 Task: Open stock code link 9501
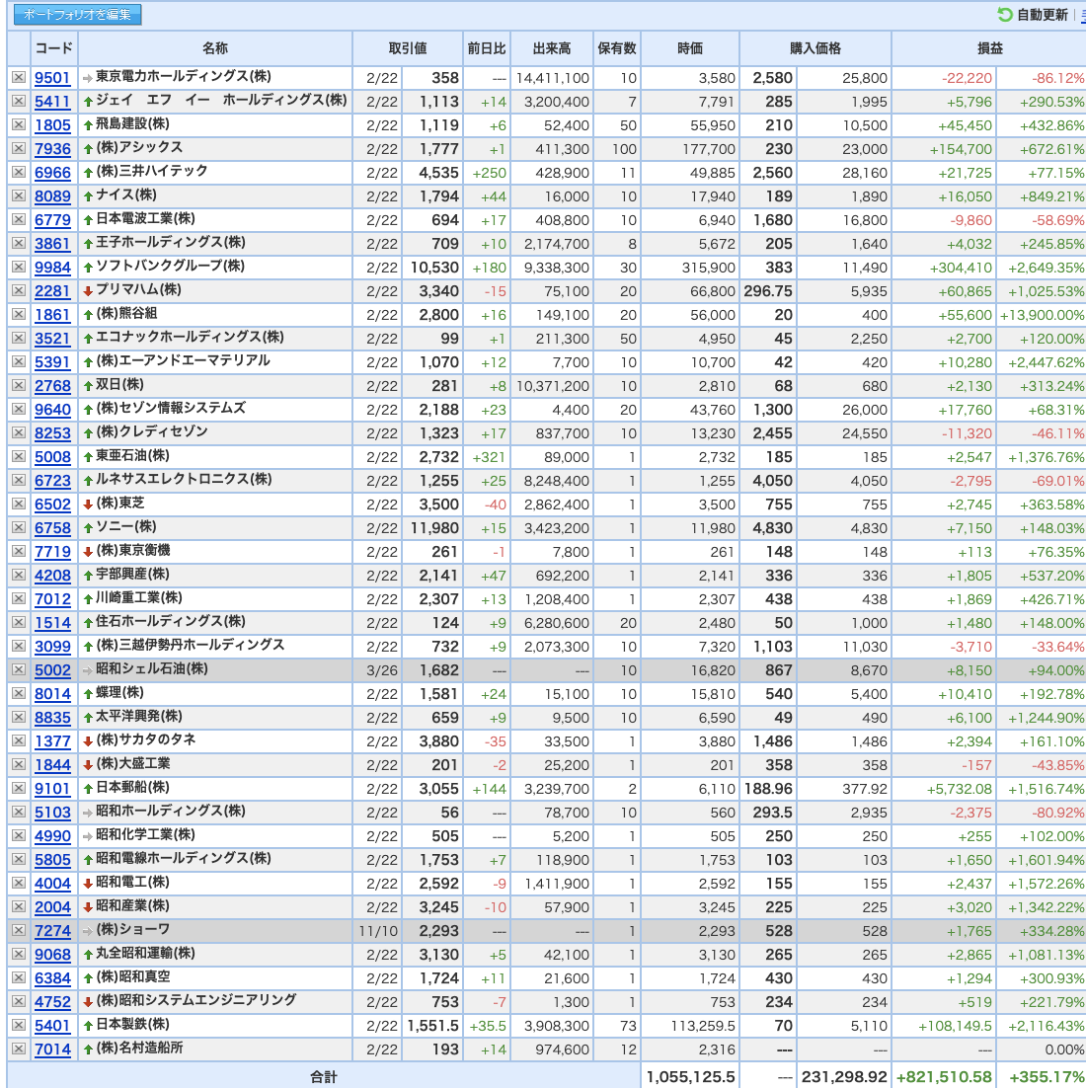click(x=52, y=78)
